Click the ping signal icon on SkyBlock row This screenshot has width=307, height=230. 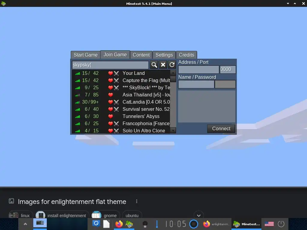pos(78,88)
